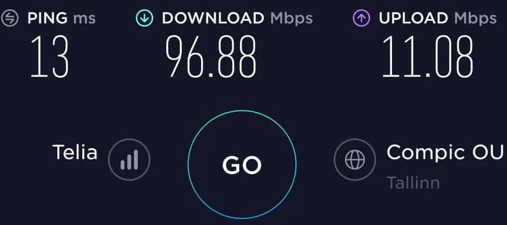
Task: Click the PING label
Action: pos(47,18)
